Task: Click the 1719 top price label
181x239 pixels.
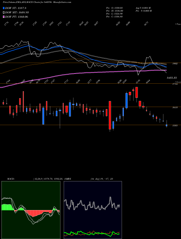Action: tap(68, 24)
